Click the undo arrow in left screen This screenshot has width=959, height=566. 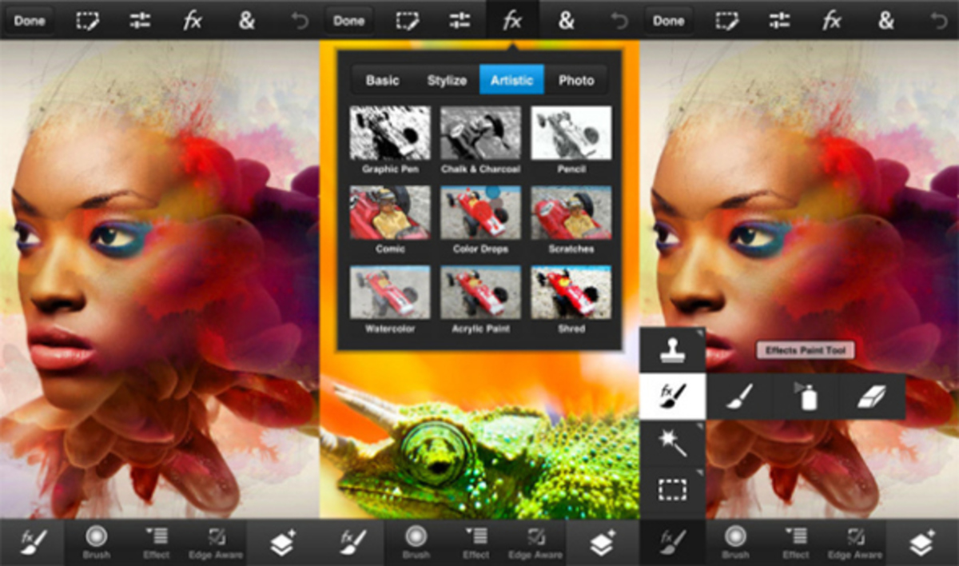(x=300, y=21)
